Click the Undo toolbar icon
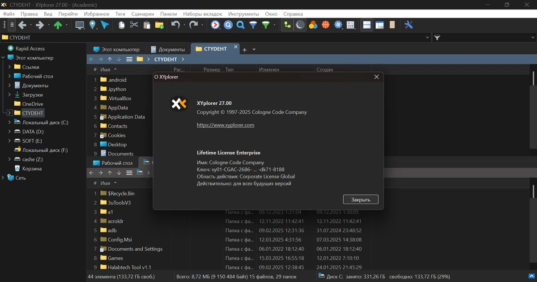Image resolution: width=537 pixels, height=282 pixels. click(175, 25)
